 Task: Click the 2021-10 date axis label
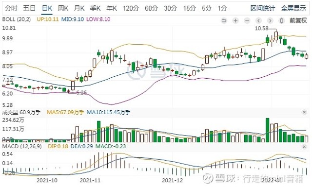47,180
